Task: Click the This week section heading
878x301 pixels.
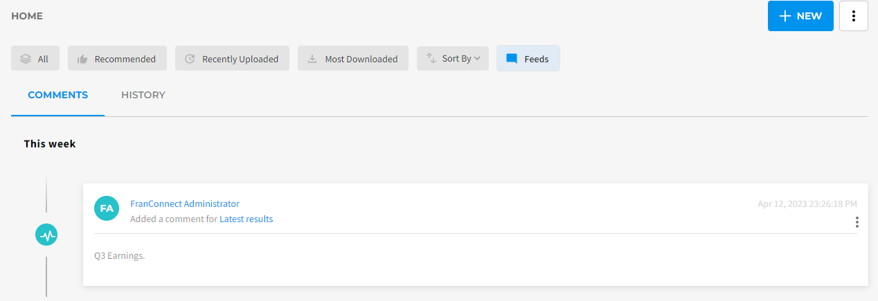Action: click(x=50, y=144)
